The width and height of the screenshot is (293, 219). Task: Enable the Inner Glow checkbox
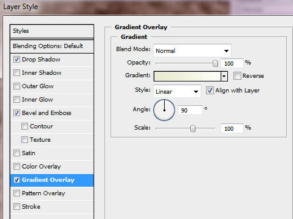[16, 100]
